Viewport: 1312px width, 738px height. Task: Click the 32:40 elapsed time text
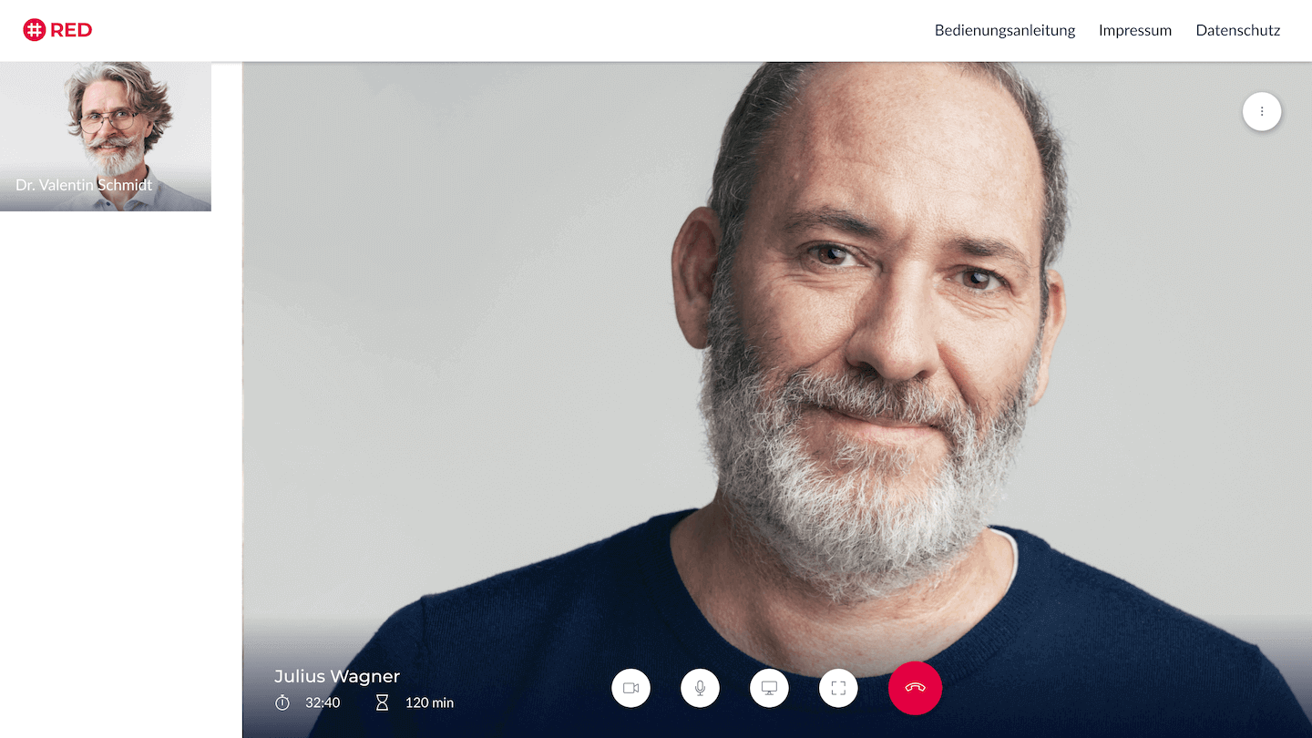point(323,702)
